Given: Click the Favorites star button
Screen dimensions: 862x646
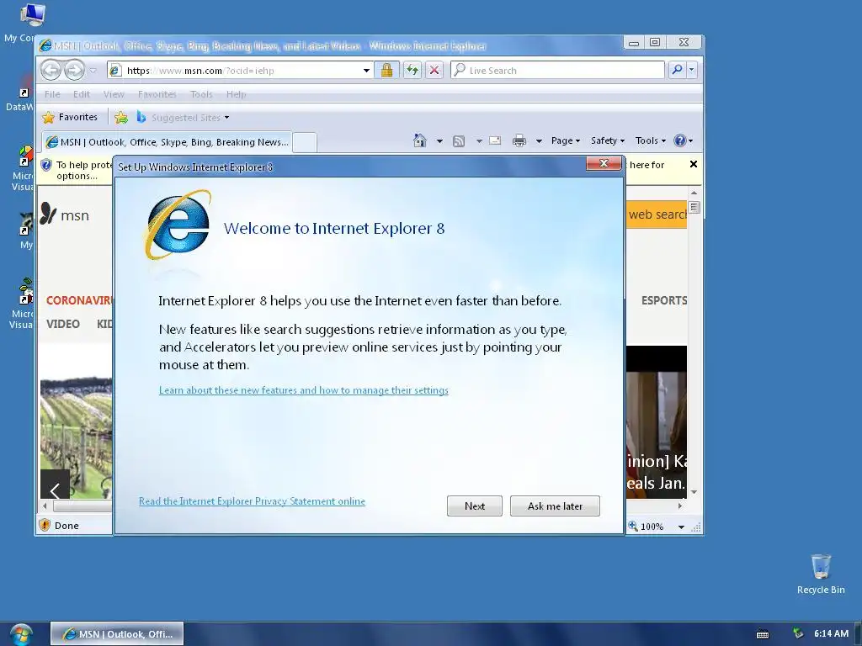Looking at the screenshot, I should [x=70, y=117].
